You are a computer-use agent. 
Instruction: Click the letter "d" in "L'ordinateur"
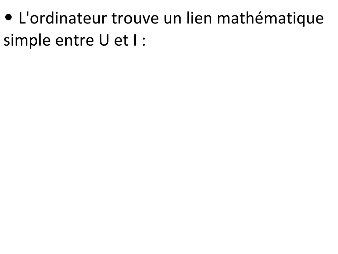coord(50,18)
